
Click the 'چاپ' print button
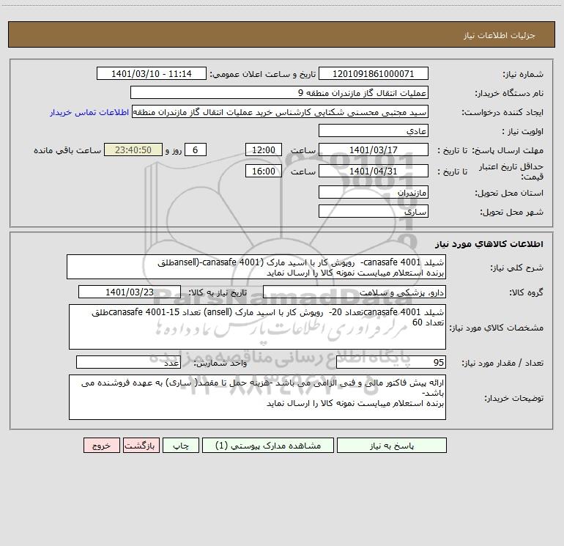point(181,445)
